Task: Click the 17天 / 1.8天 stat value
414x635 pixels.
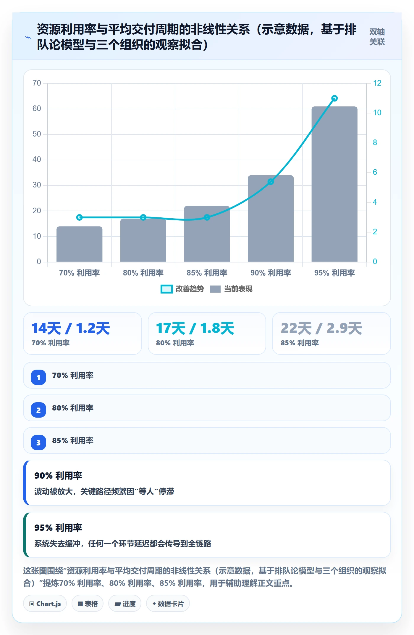Action: (195, 328)
